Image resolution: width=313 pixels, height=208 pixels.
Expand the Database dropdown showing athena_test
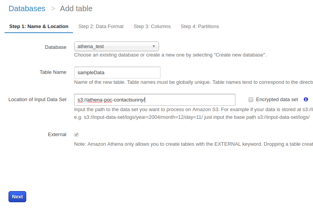[117, 47]
